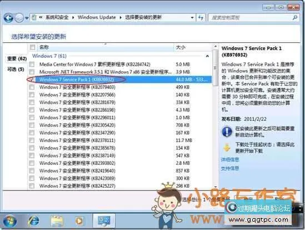The width and height of the screenshot is (305, 230).
Task: Click the yellow download pending arrow icon
Action: point(227,148)
